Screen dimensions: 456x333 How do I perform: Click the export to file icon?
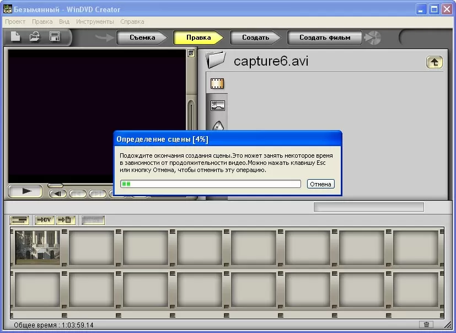[65, 219]
